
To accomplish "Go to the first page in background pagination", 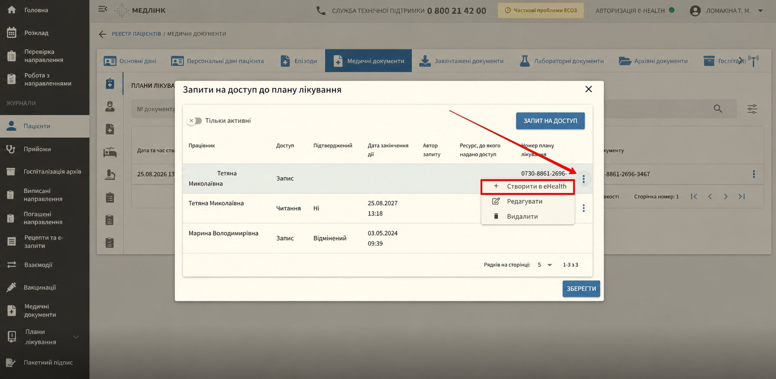I will coord(694,196).
